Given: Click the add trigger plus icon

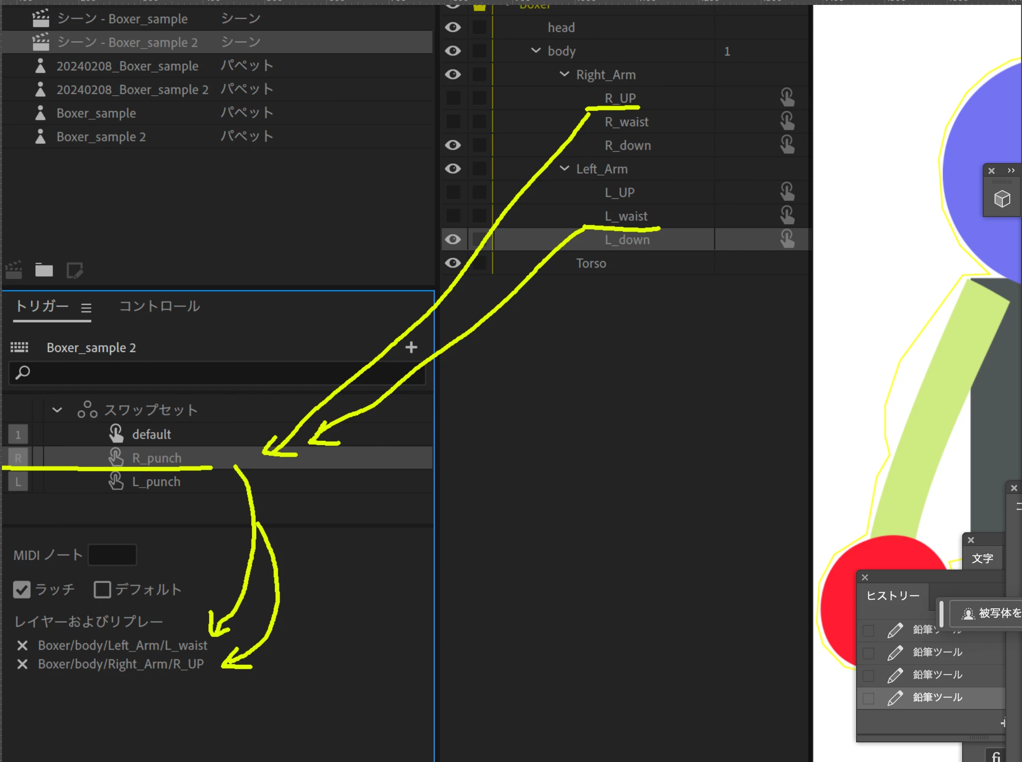Looking at the screenshot, I should click(x=411, y=348).
